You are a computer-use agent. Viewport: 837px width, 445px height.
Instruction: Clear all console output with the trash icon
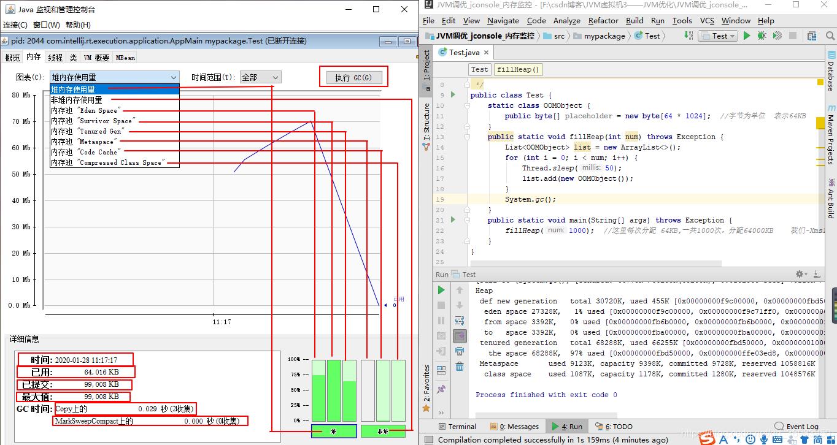coord(460,367)
